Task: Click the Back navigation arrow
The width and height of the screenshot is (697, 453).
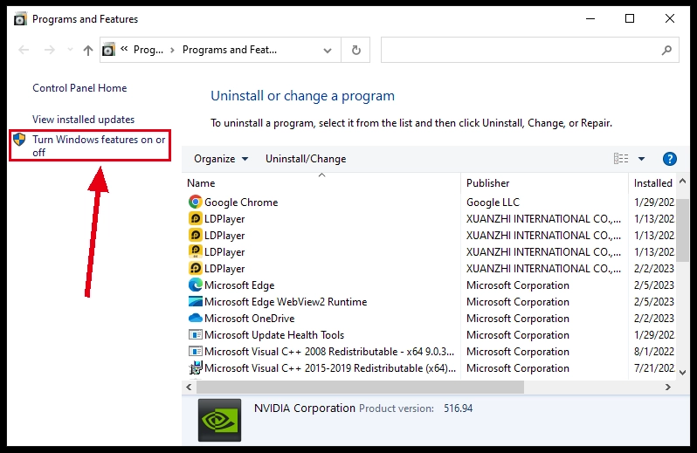Action: tap(24, 50)
